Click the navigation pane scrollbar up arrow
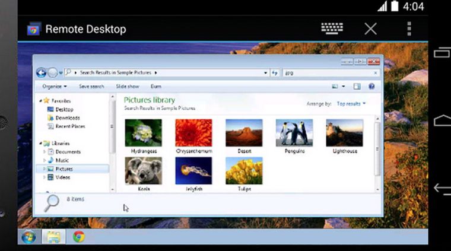451x251 pixels. pos(112,97)
